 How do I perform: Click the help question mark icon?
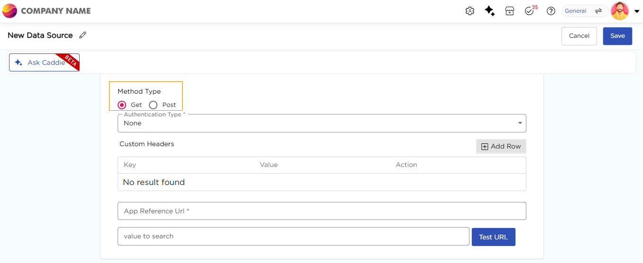(551, 11)
